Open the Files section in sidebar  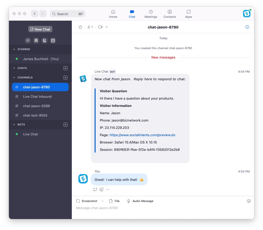click(45, 41)
